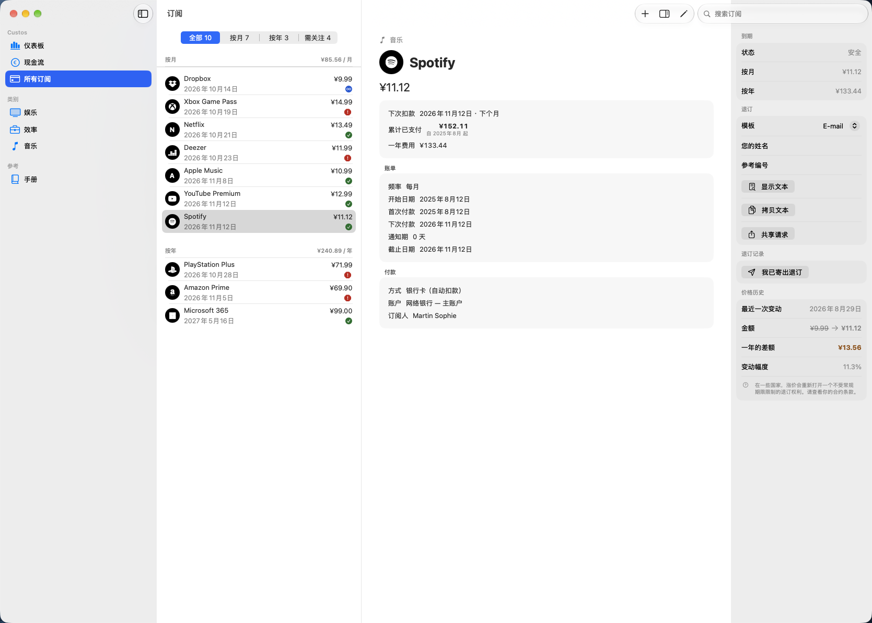The width and height of the screenshot is (872, 623).
Task: Toggle the inspector panel icon
Action: pyautogui.click(x=665, y=14)
